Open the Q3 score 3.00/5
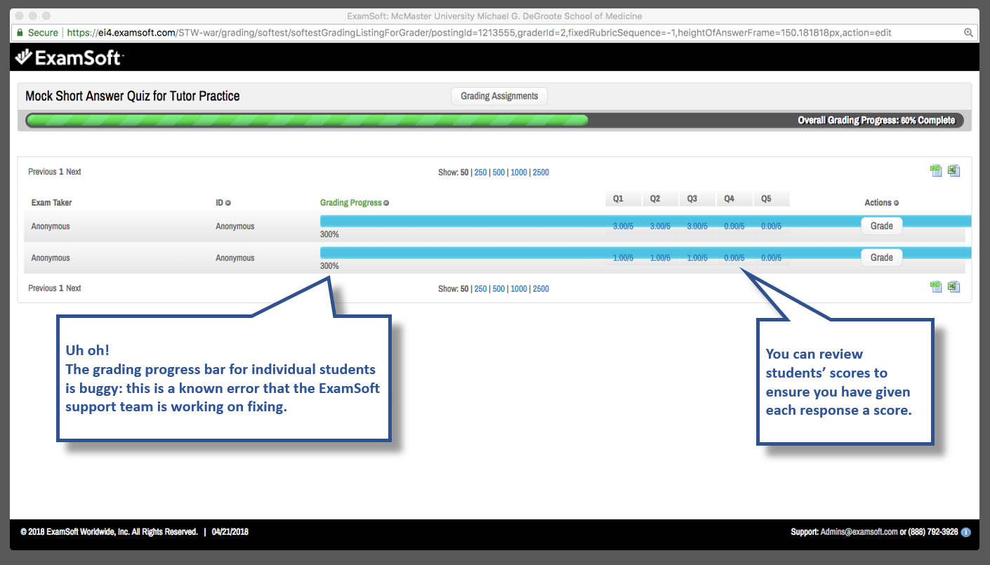 coord(697,227)
